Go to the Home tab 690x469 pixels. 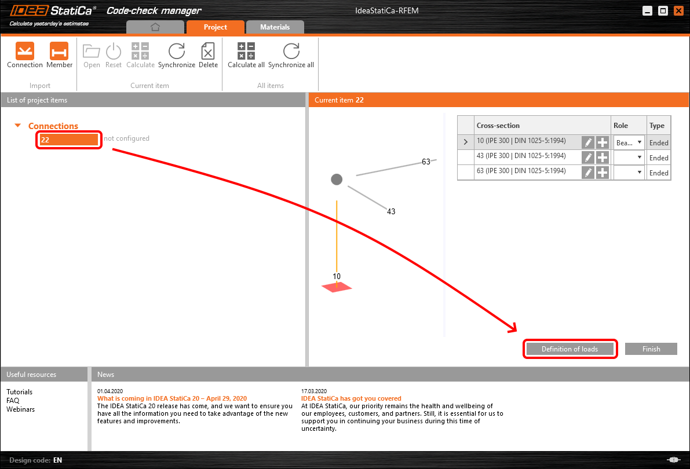(x=155, y=27)
